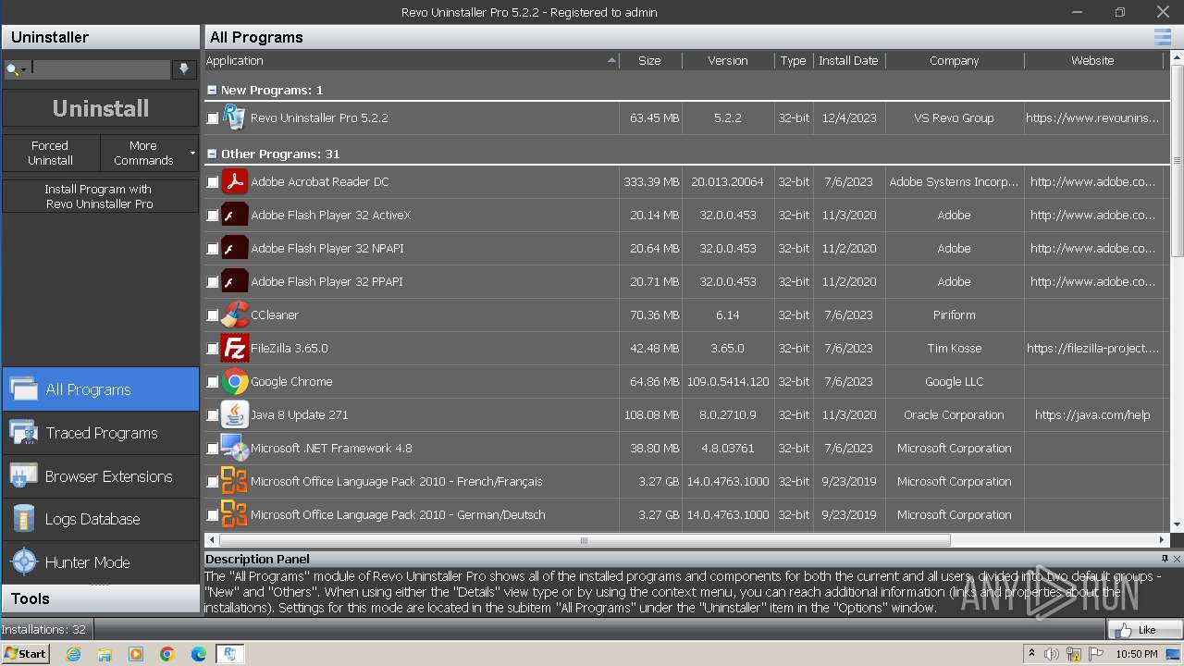
Task: Open the revouninstaller website link
Action: [1092, 118]
